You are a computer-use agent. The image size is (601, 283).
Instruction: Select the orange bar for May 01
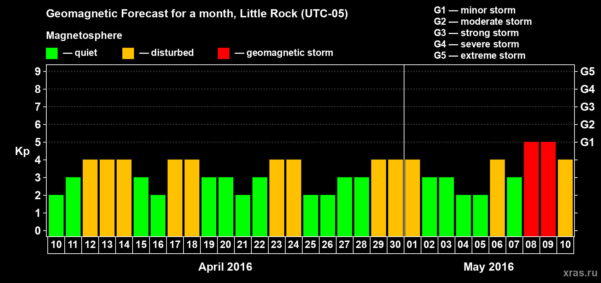(413, 198)
